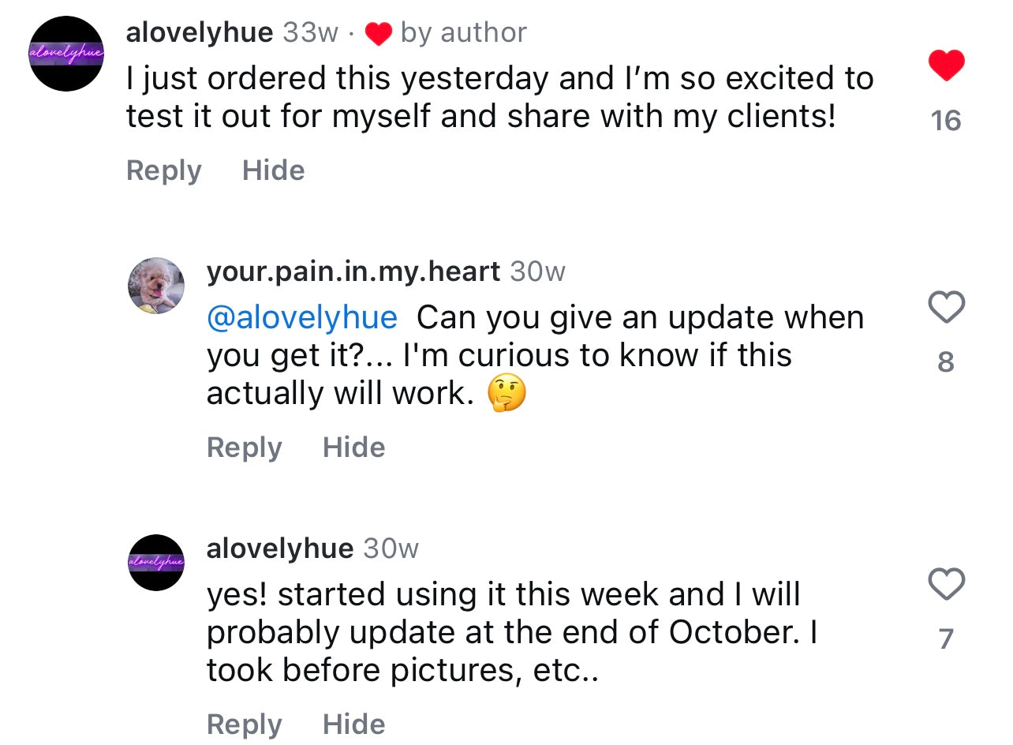Open the your.pain.in.my.heart username
The image size is (1013, 745).
tap(353, 271)
